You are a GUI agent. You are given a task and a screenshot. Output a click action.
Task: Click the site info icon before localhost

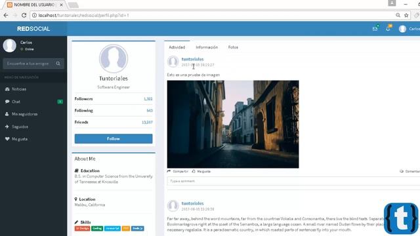tap(34, 15)
